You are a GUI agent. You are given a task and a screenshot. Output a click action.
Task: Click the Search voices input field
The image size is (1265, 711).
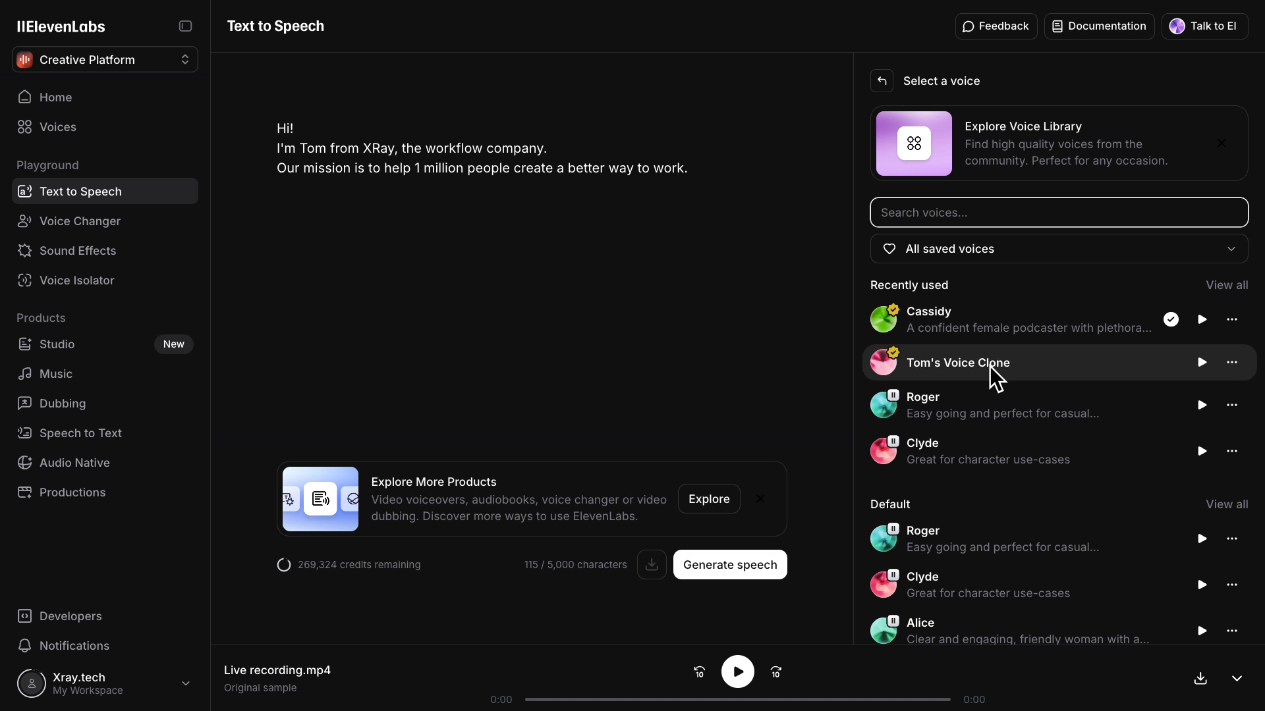pyautogui.click(x=1058, y=212)
